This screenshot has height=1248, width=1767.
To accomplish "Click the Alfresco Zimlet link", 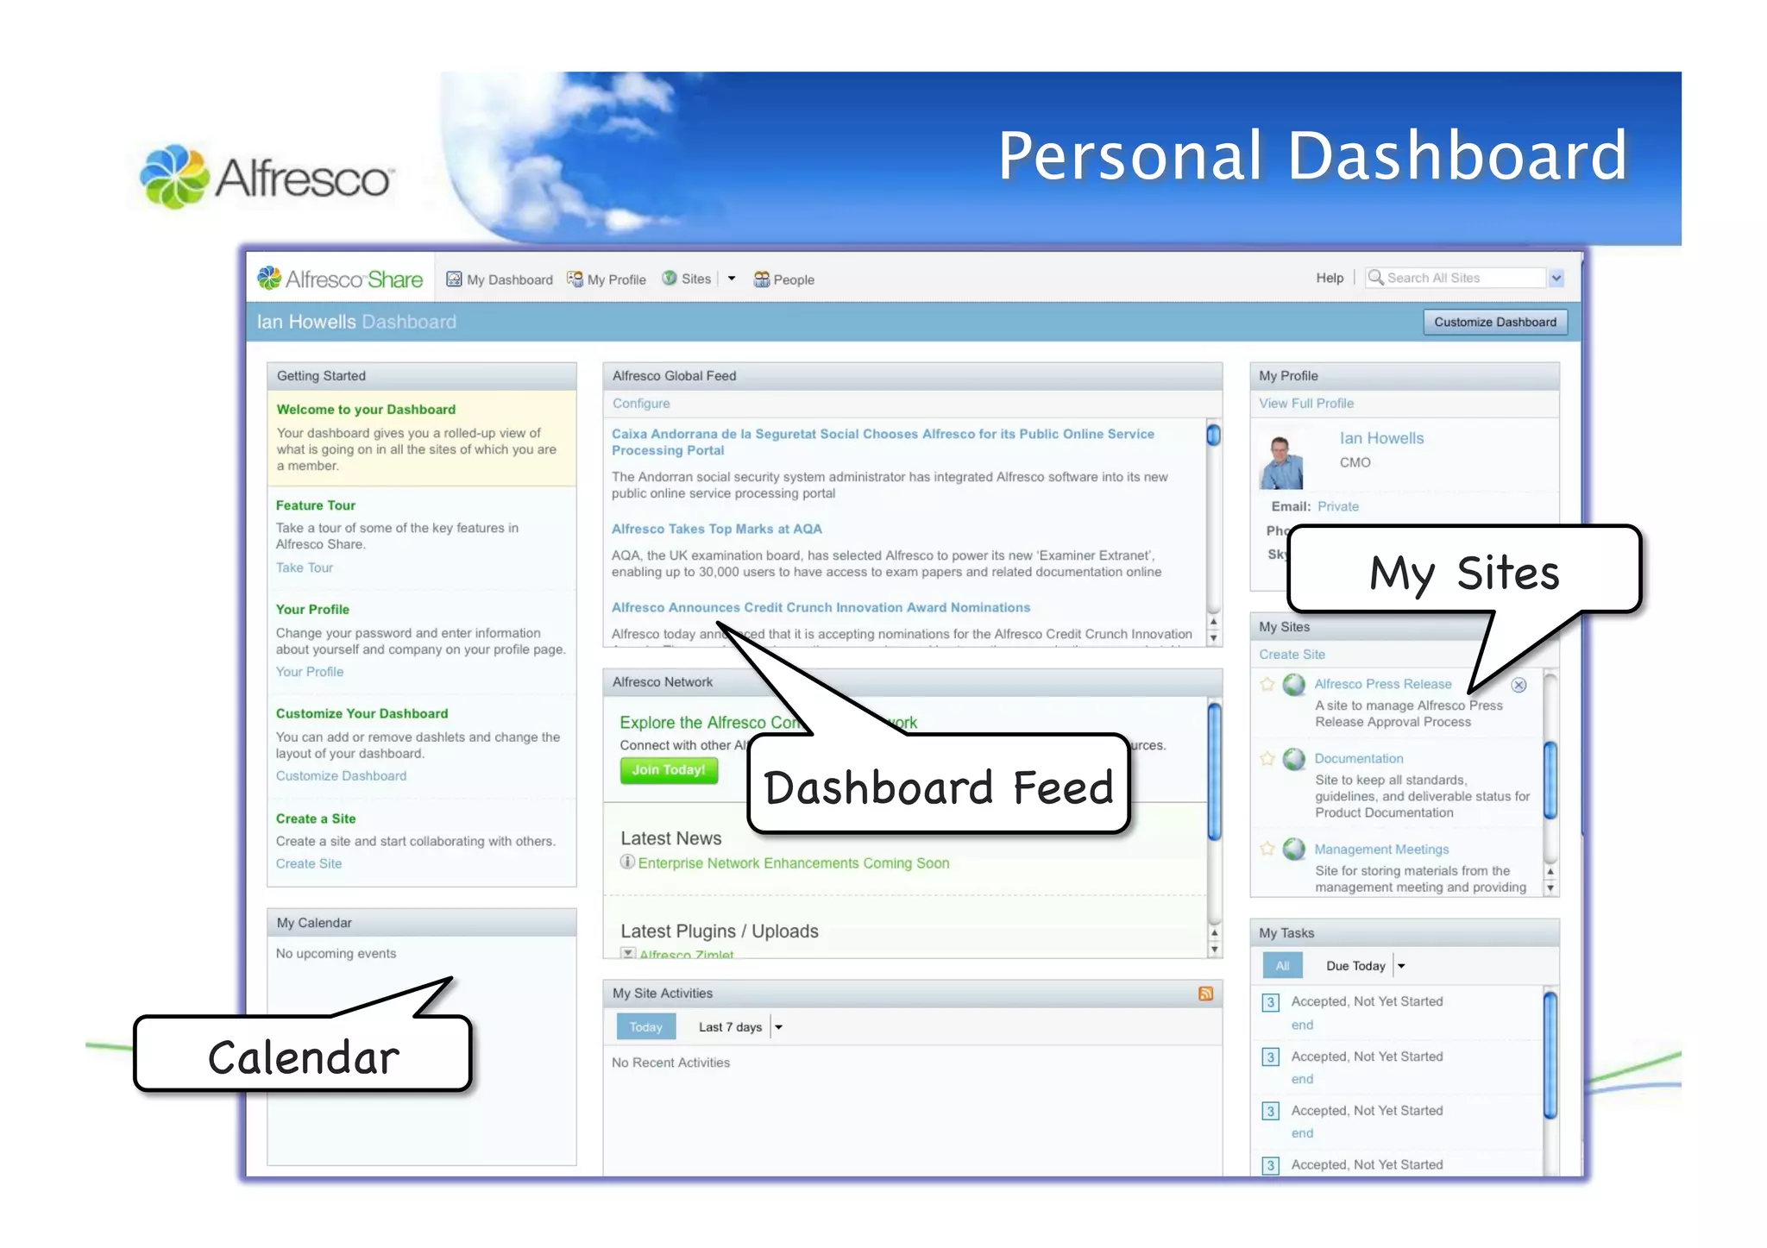I will [686, 954].
